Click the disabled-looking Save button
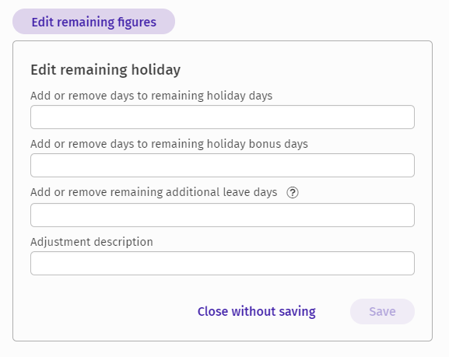The height and width of the screenshot is (357, 449). (382, 311)
